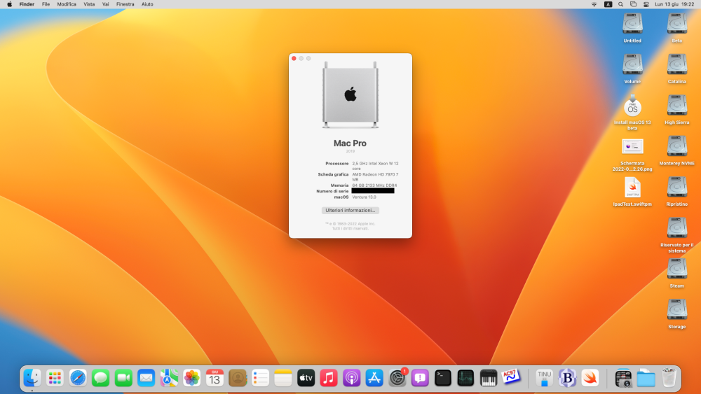Open Feedback Assistant in the Dock
The width and height of the screenshot is (701, 394).
pyautogui.click(x=420, y=379)
